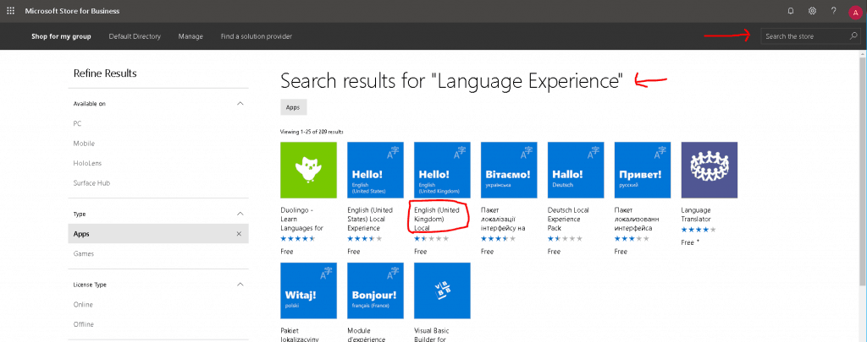Open the settings gear icon
This screenshot has width=867, height=342.
pyautogui.click(x=812, y=11)
